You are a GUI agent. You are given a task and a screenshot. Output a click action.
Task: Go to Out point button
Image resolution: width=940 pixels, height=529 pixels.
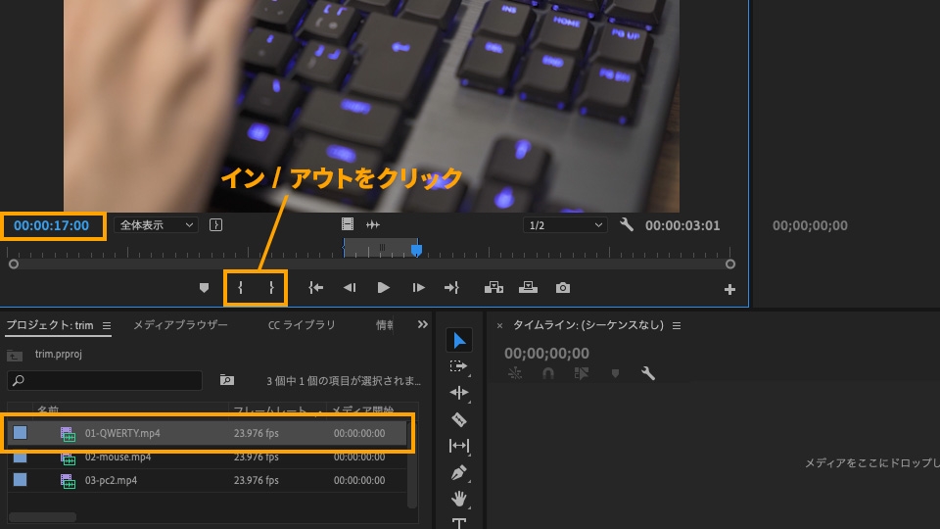(451, 288)
